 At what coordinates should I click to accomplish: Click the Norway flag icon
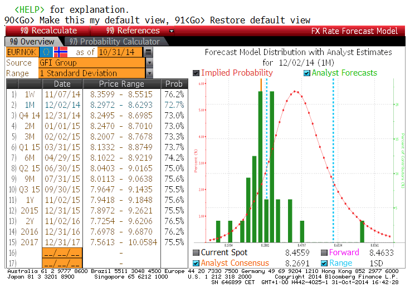pyautogui.click(x=61, y=52)
